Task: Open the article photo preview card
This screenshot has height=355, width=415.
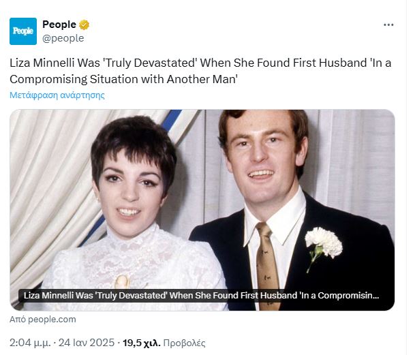Action: click(x=202, y=198)
